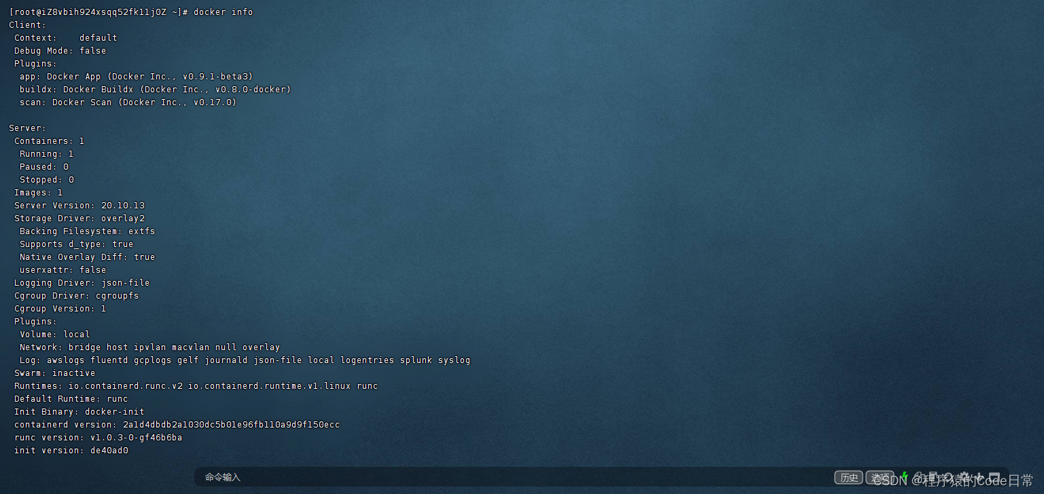Select the 'app: Docker App' plugin line
This screenshot has width=1044, height=494.
137,77
